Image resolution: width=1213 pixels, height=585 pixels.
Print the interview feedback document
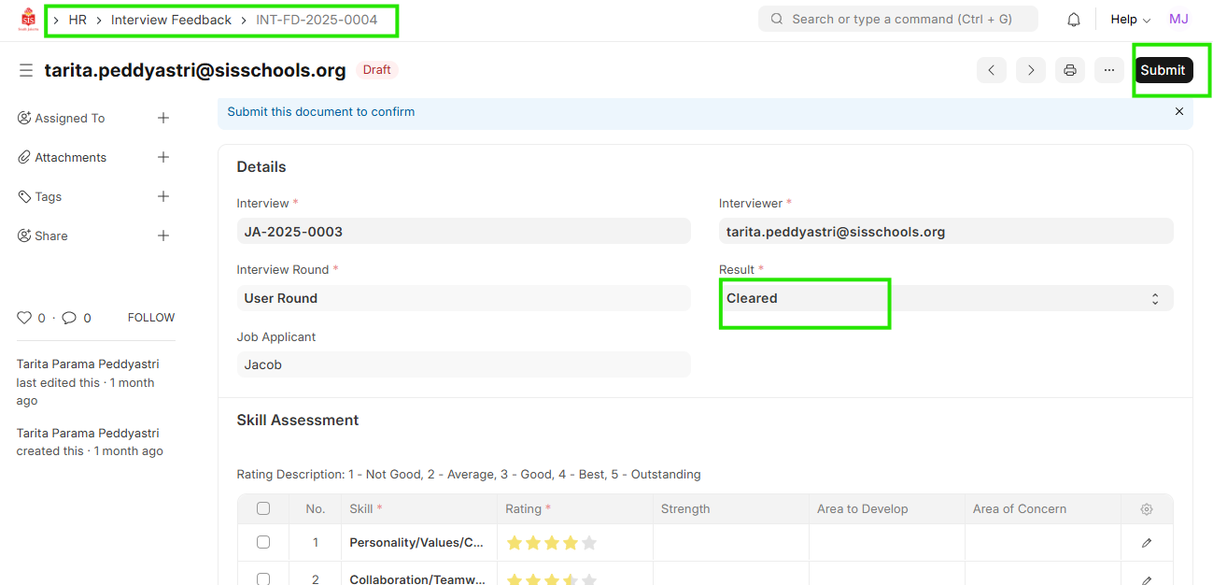[1070, 70]
